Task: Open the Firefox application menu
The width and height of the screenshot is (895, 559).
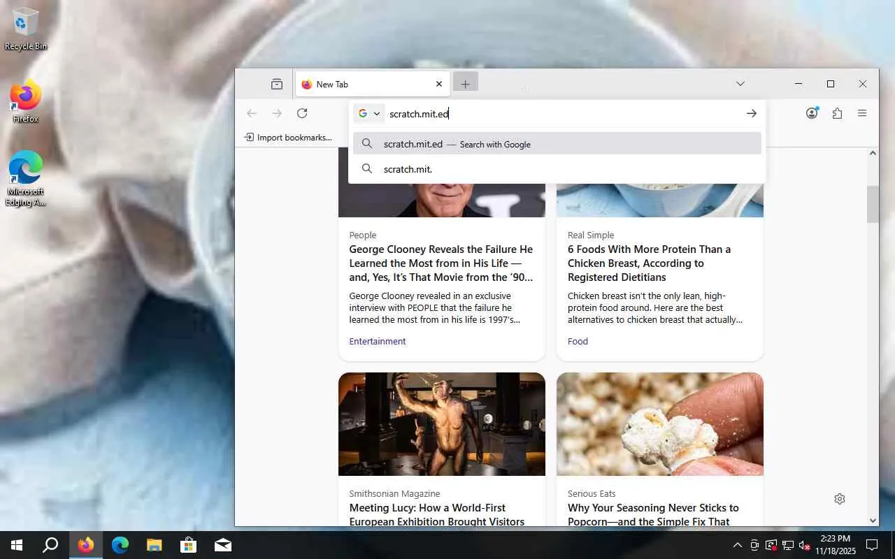Action: [x=862, y=113]
